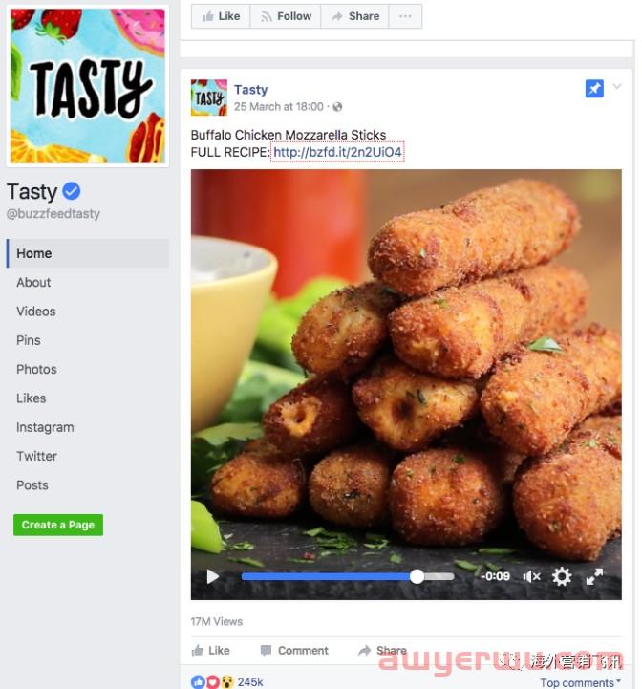This screenshot has width=642, height=689.
Task: Expand Top comments sorting dropdown
Action: (580, 682)
